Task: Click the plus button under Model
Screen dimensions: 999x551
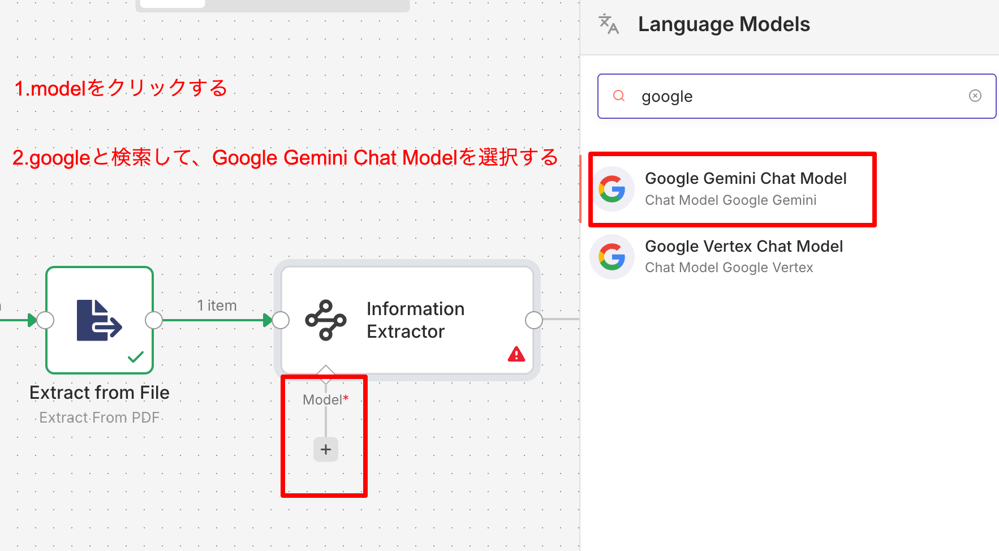Action: point(325,450)
